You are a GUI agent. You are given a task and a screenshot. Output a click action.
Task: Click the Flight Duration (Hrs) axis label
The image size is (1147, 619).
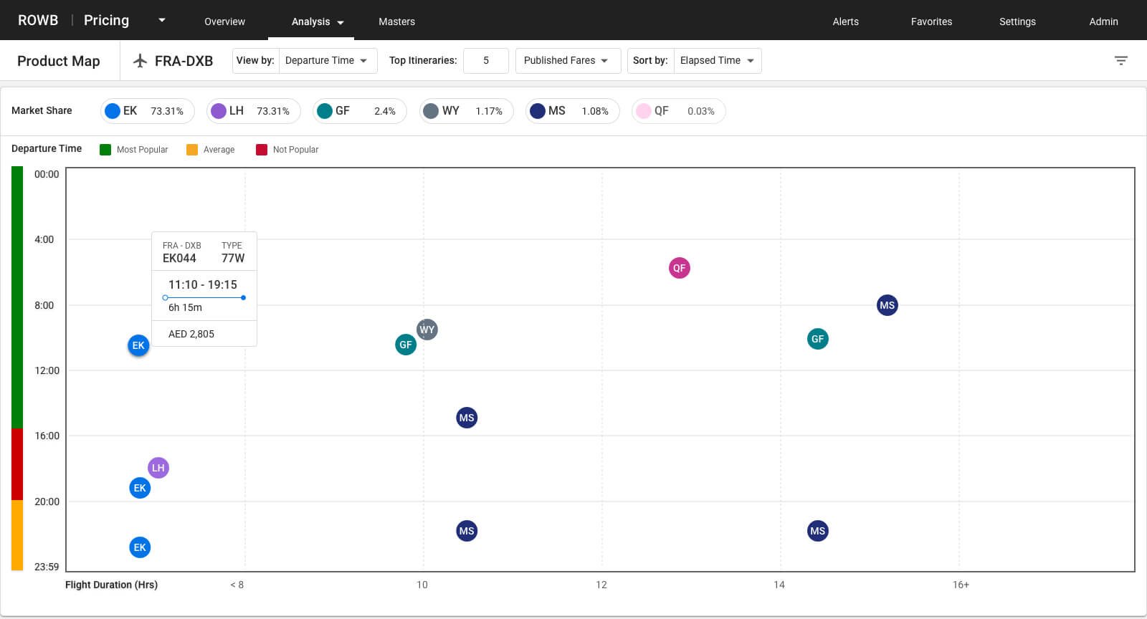point(111,585)
